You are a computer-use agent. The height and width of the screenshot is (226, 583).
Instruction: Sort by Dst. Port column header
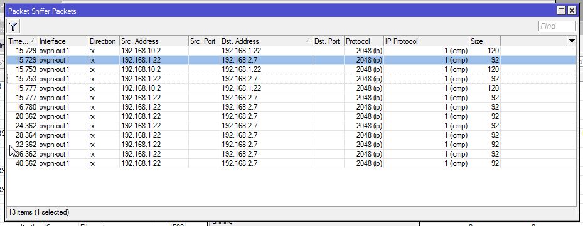click(328, 41)
